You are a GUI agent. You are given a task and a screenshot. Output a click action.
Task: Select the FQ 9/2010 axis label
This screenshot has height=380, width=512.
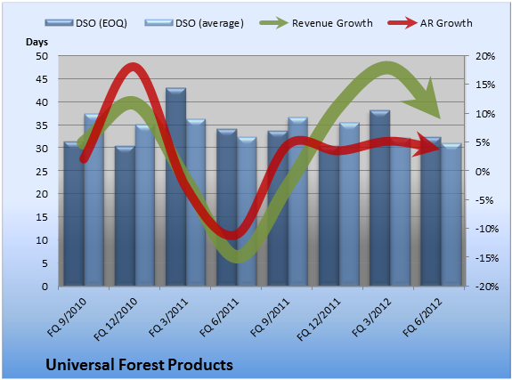[67, 318]
